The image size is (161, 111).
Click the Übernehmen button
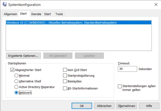click(x=127, y=106)
